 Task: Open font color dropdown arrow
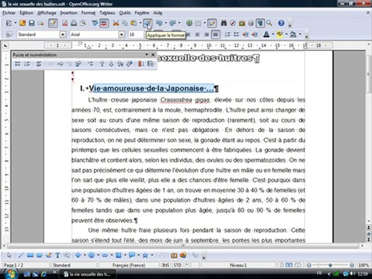pos(273,34)
